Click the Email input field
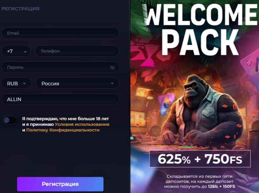 pos(60,33)
